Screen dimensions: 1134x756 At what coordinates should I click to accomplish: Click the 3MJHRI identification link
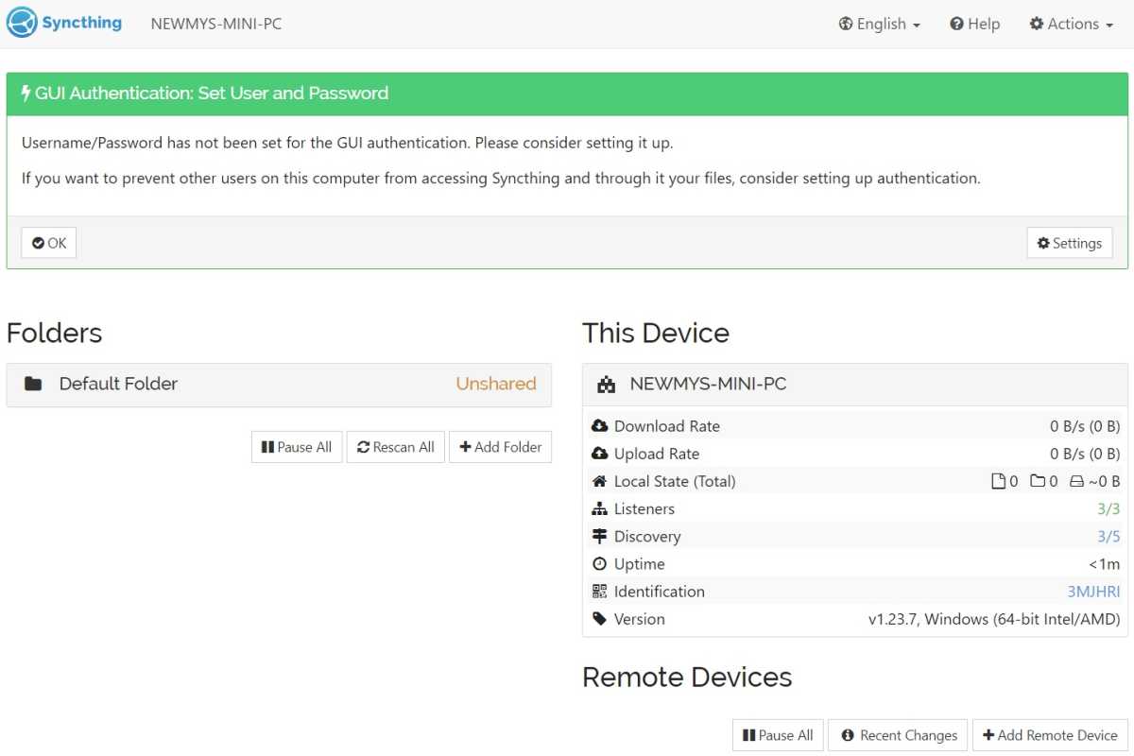[x=1093, y=592]
